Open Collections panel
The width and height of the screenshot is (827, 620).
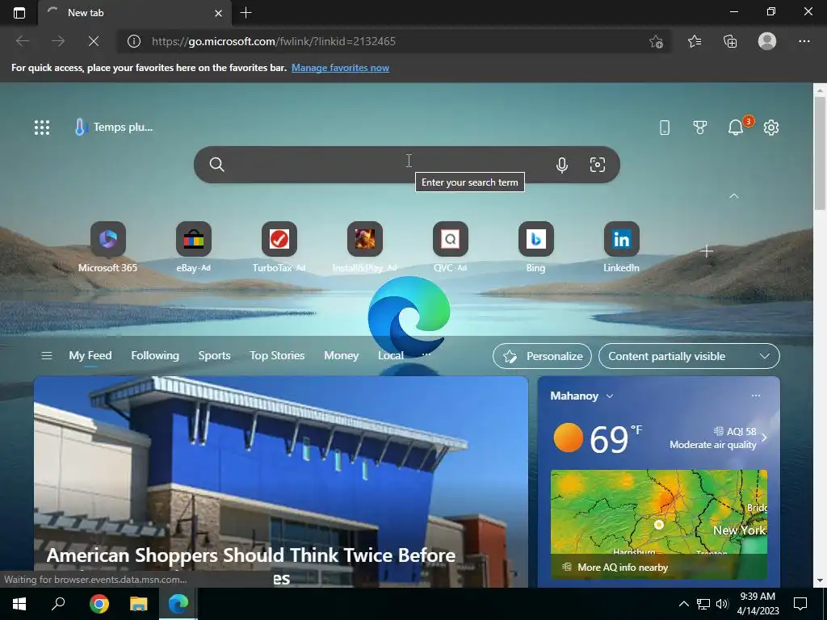pos(730,41)
